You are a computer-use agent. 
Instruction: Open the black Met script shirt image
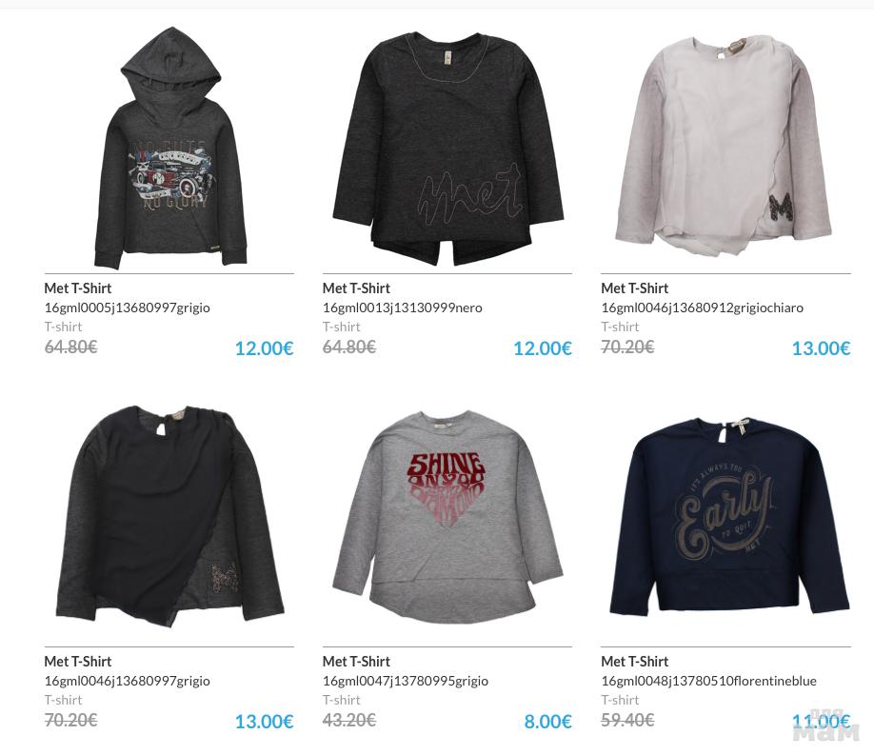(x=447, y=148)
